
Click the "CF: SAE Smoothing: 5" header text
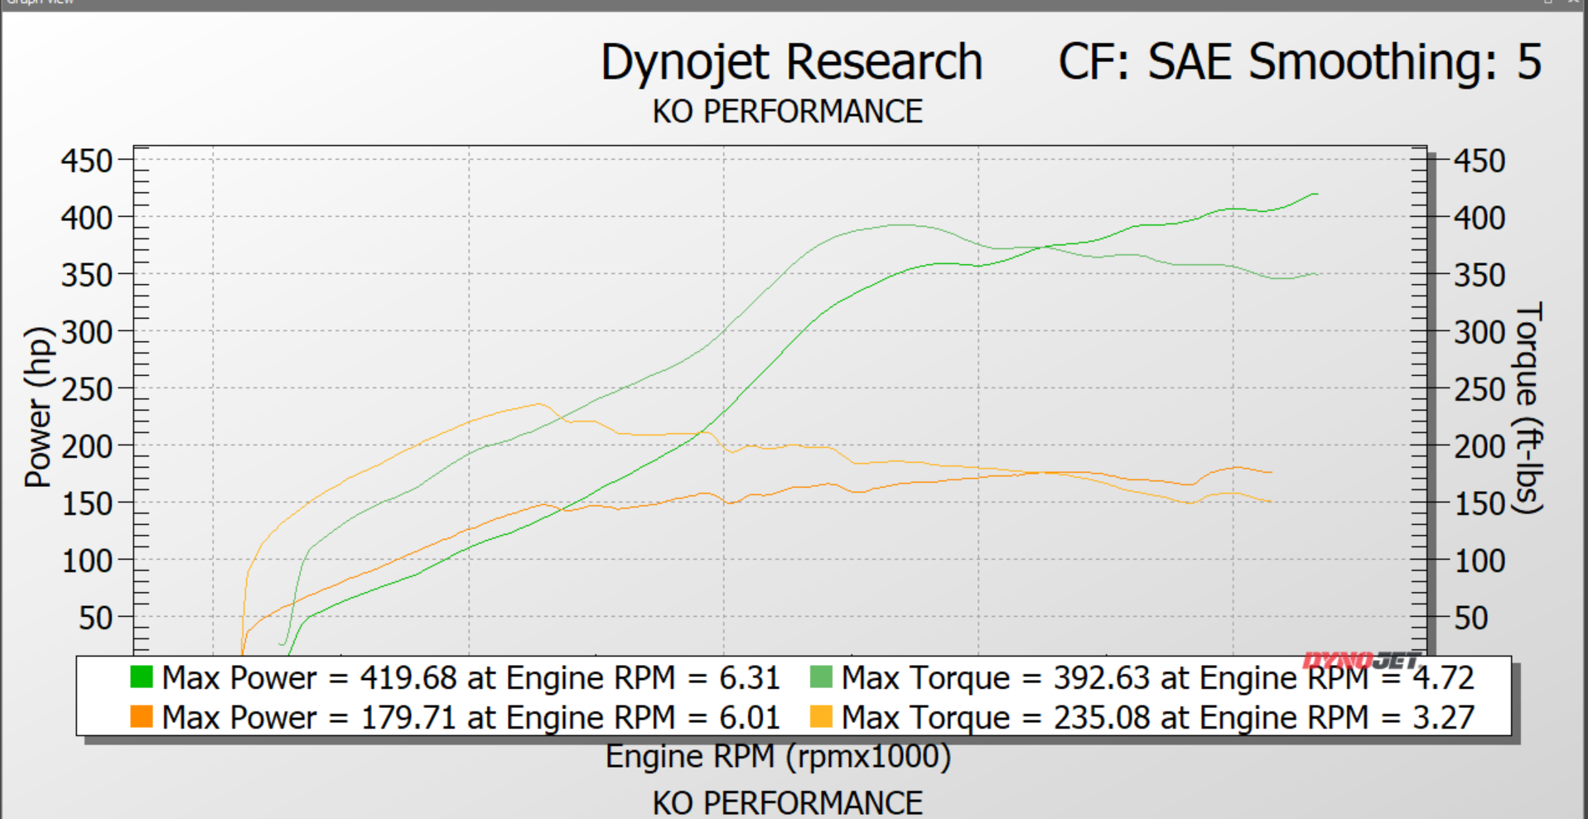click(x=1300, y=62)
